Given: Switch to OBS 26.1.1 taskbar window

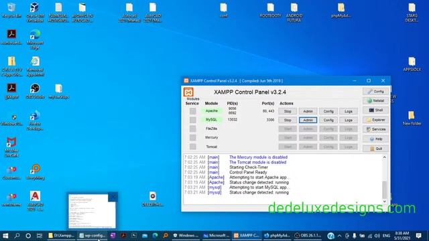Looking at the screenshot, I should pos(308,236).
